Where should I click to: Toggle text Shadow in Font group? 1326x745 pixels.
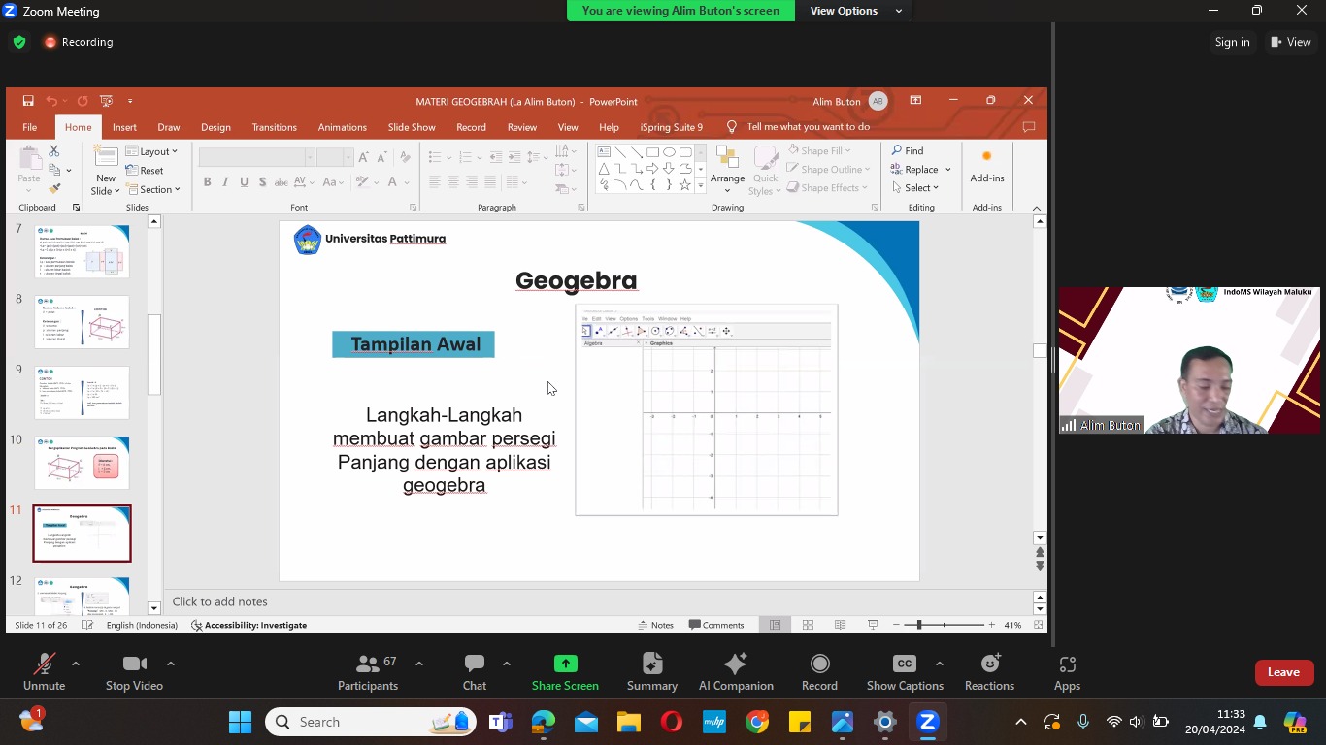pyautogui.click(x=262, y=181)
